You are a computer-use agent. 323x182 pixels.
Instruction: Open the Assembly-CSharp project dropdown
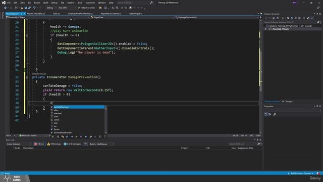(48, 17)
